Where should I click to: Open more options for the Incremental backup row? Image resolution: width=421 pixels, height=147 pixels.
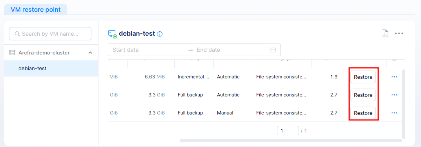click(x=394, y=77)
